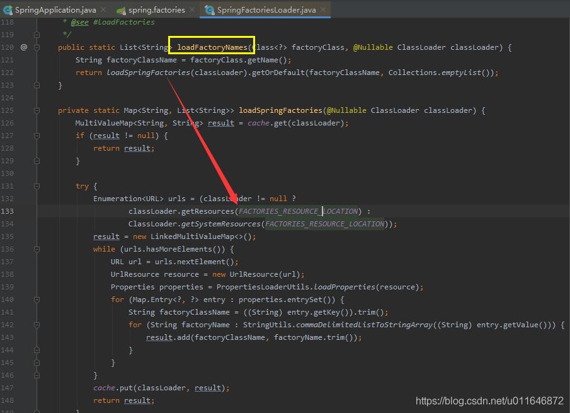Close the spring.factories editor tab
Viewport: 570px width, 413px height.
tap(193, 10)
